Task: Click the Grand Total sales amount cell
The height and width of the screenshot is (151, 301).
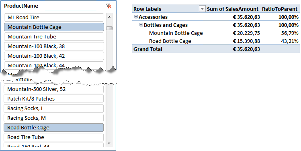Action: click(x=246, y=49)
